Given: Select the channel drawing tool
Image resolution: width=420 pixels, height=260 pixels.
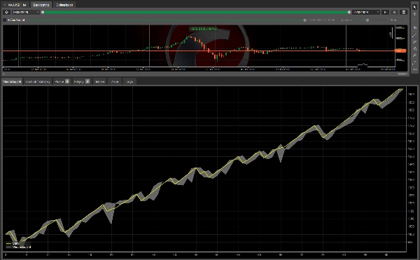Looking at the screenshot, I should point(414,42).
